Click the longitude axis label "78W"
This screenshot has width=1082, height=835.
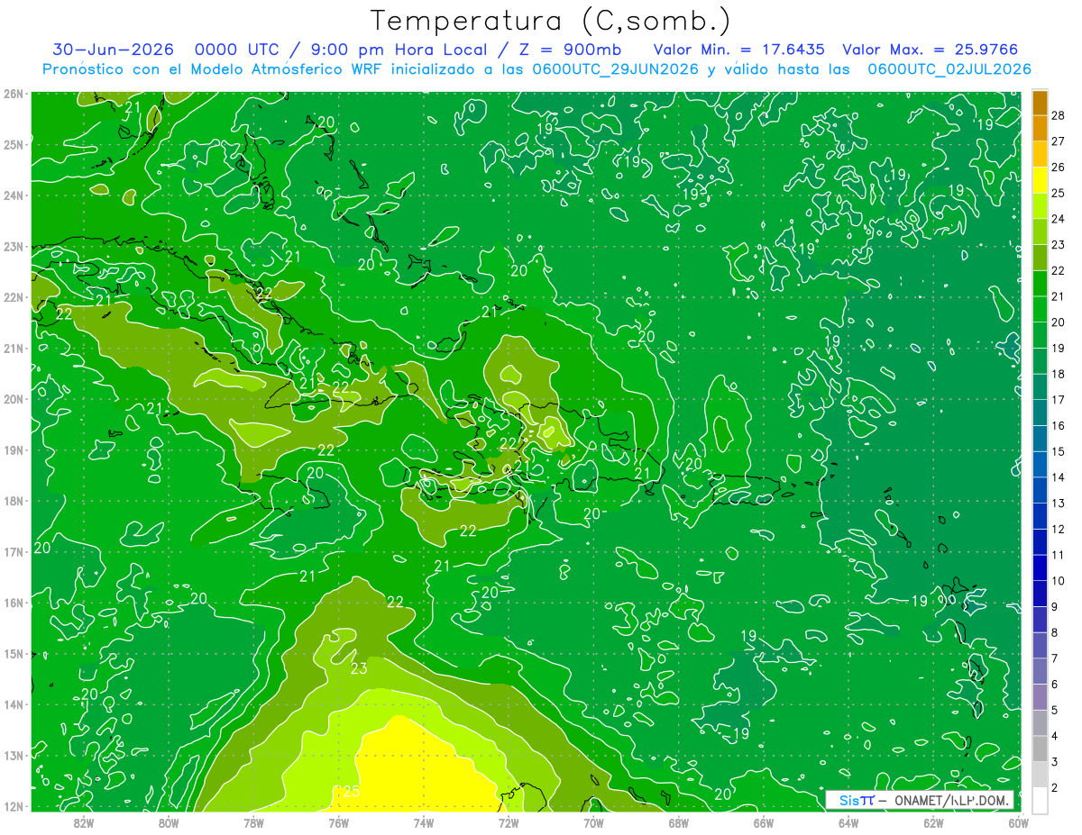coord(253,822)
